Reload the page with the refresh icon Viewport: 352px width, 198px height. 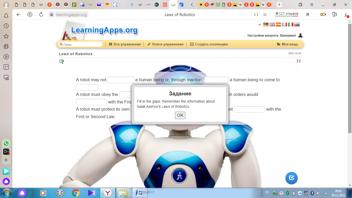41,14
